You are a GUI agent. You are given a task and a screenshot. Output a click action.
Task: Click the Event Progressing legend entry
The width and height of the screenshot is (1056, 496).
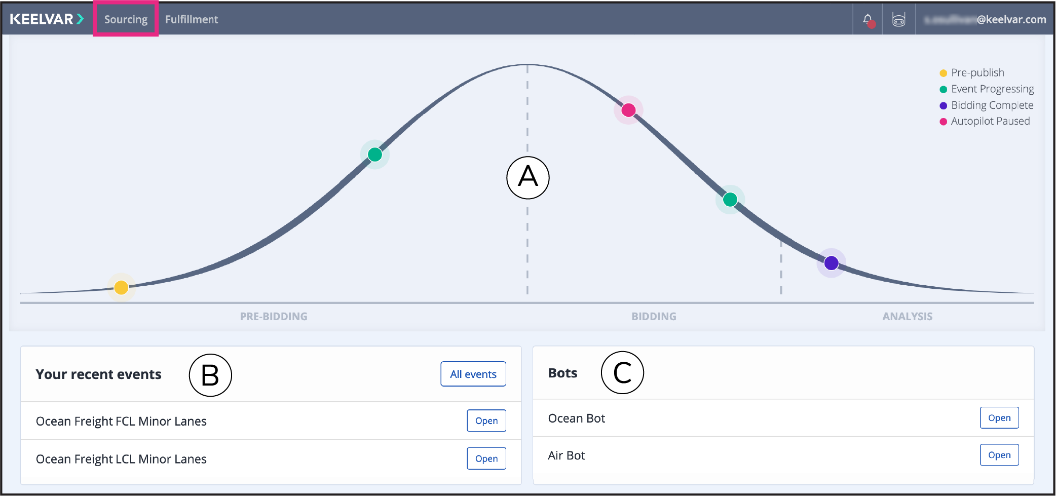pyautogui.click(x=987, y=89)
